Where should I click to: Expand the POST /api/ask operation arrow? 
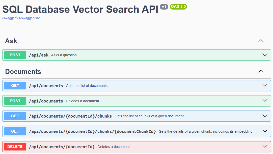[x=265, y=55]
